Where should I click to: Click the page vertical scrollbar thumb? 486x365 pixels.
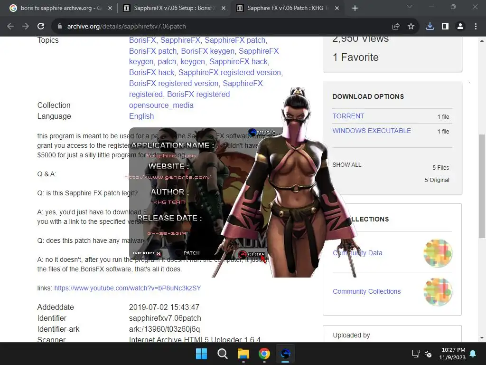[x=482, y=186]
